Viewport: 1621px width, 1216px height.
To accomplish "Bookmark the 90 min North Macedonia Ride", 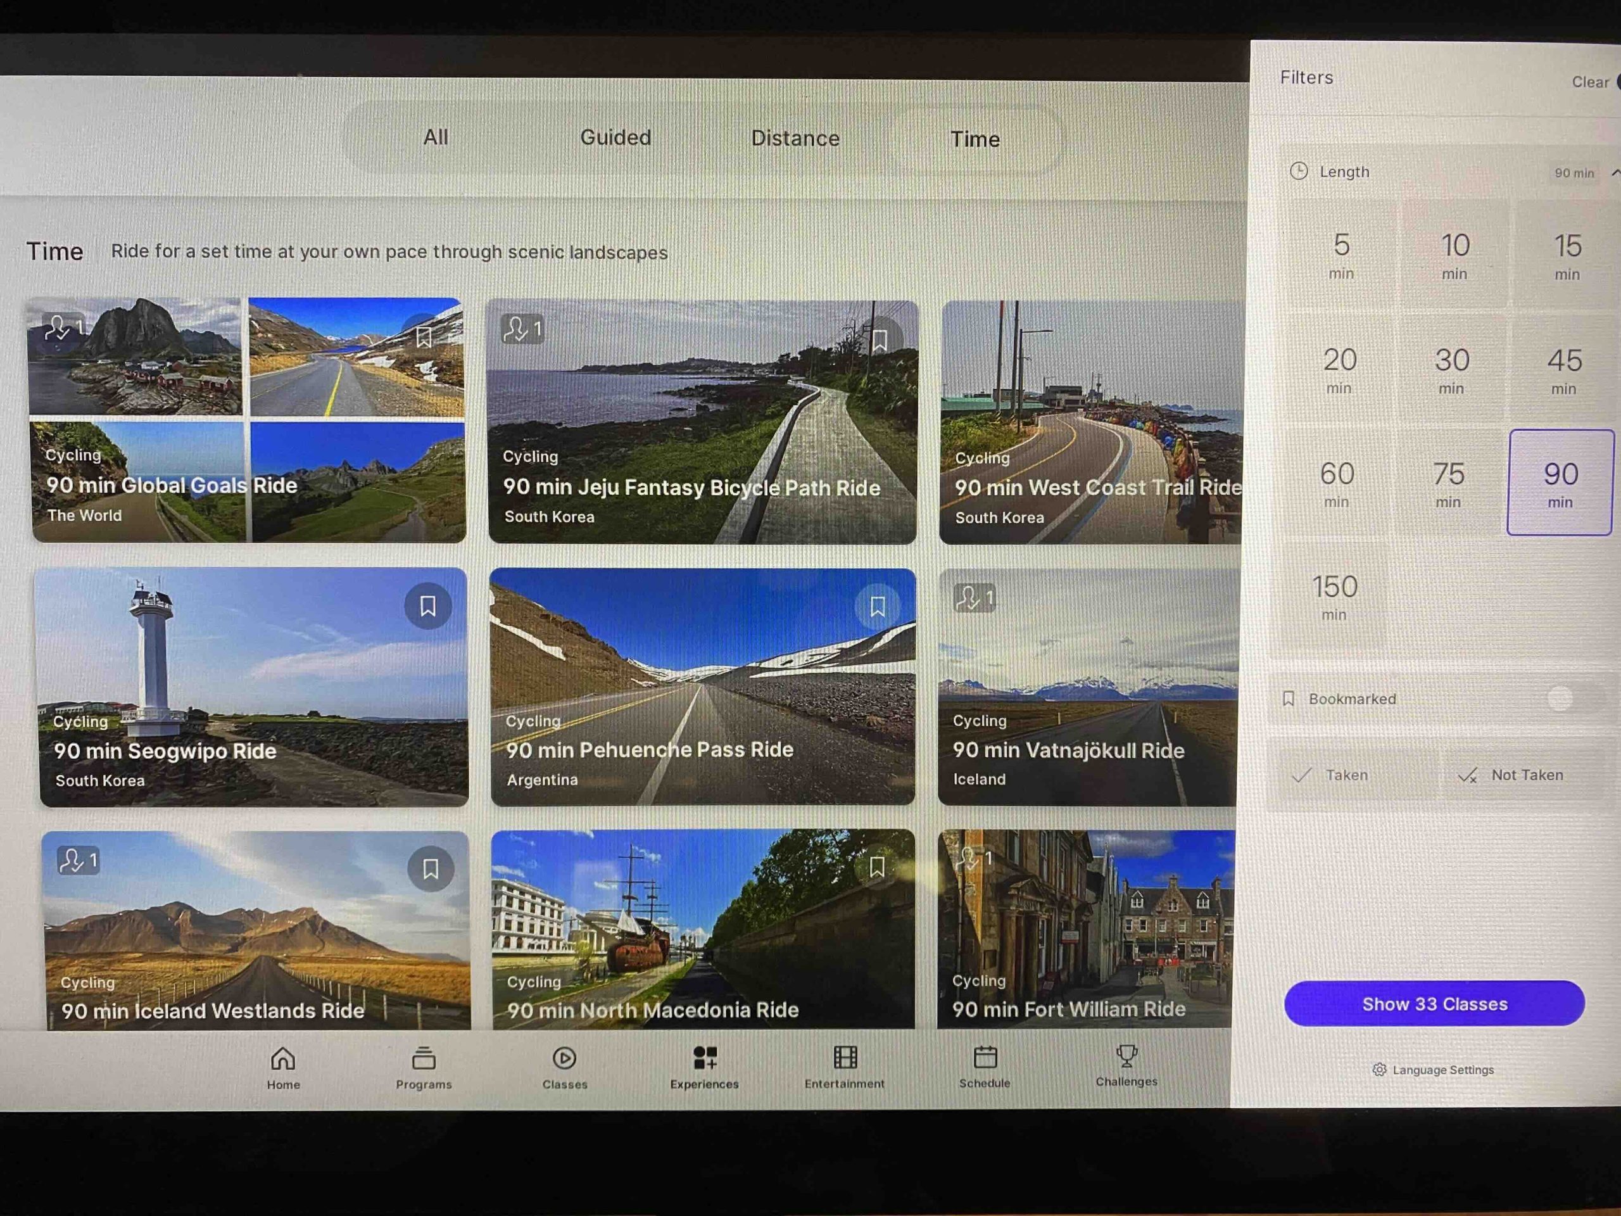I will [876, 867].
